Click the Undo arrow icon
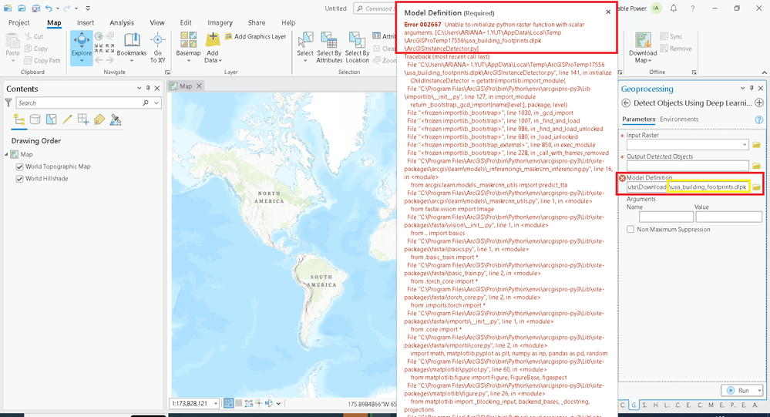The height and width of the screenshot is (417, 770). [49, 8]
